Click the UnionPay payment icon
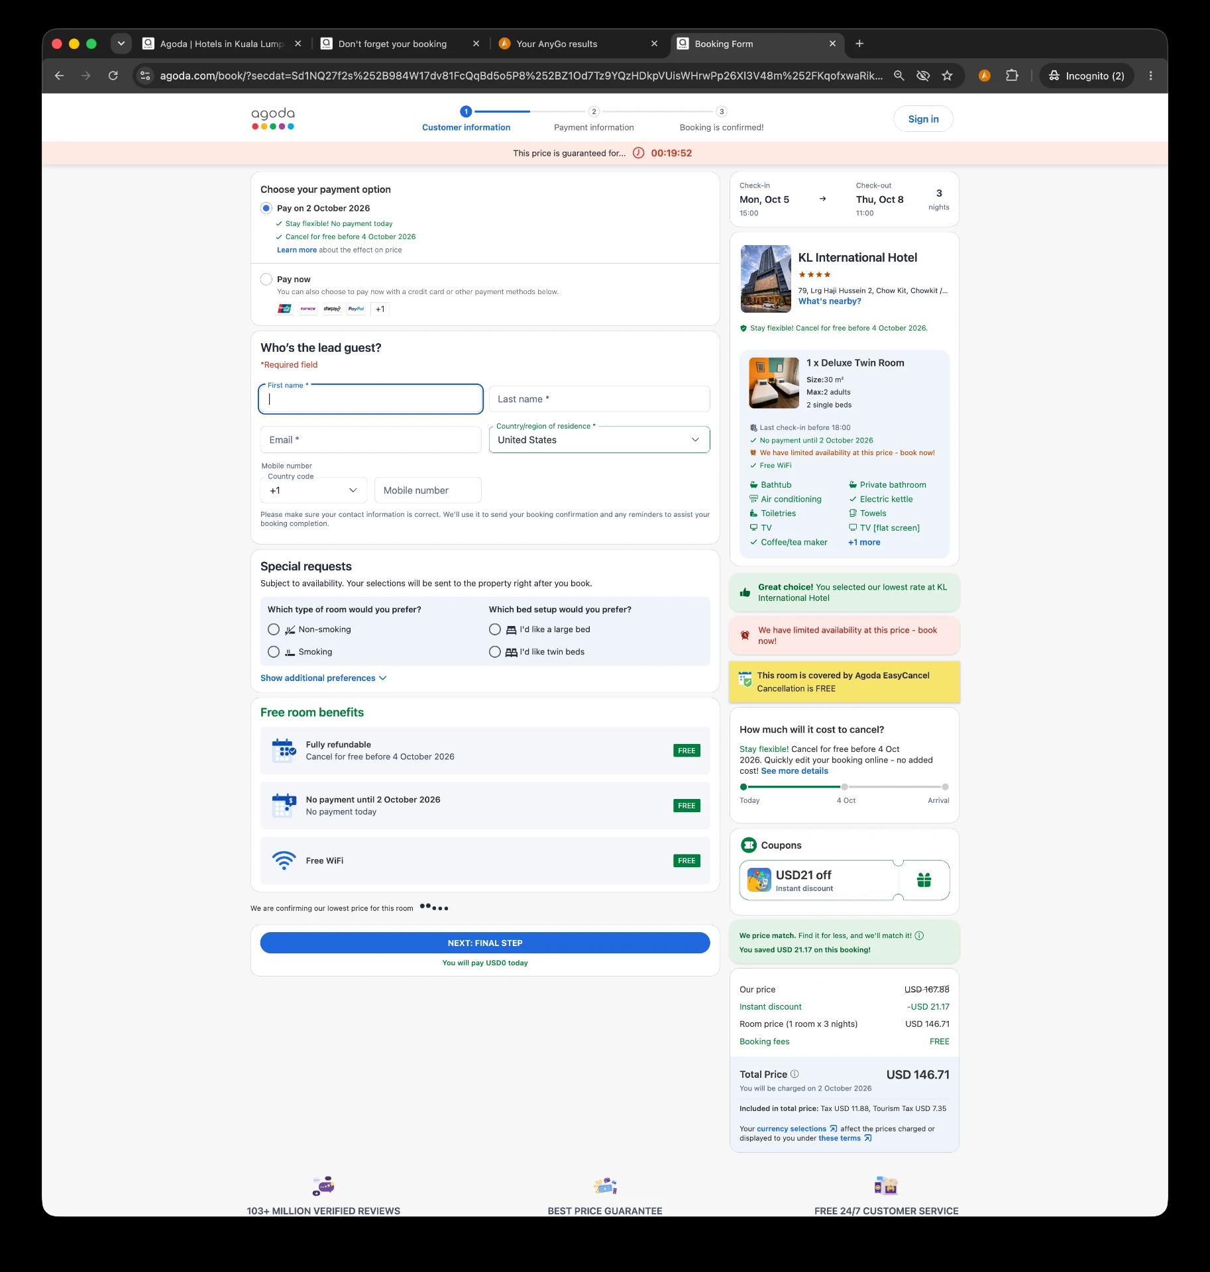This screenshot has width=1210, height=1272. tap(284, 309)
